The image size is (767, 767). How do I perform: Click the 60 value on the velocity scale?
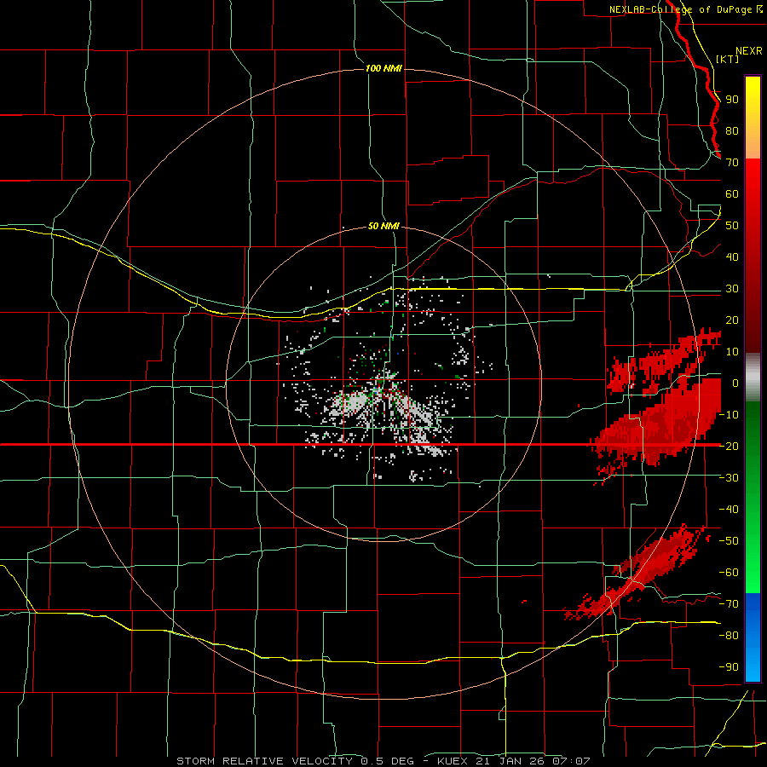732,194
